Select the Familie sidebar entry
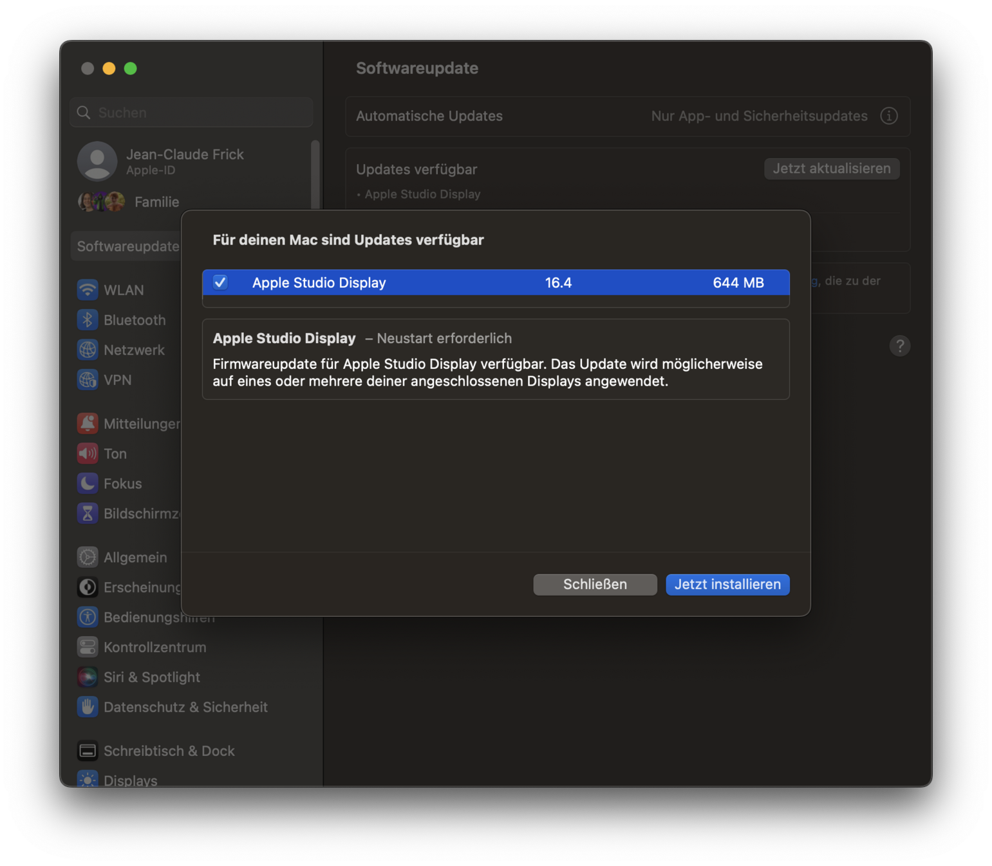This screenshot has height=866, width=992. click(156, 202)
